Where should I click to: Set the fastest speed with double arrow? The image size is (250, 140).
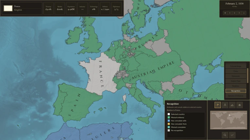click(244, 13)
